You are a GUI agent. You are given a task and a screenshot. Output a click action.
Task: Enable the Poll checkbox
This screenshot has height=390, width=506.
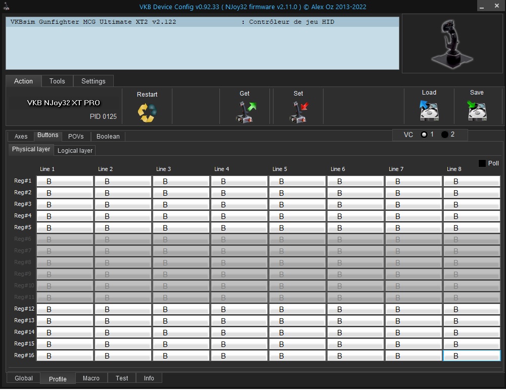pyautogui.click(x=482, y=163)
